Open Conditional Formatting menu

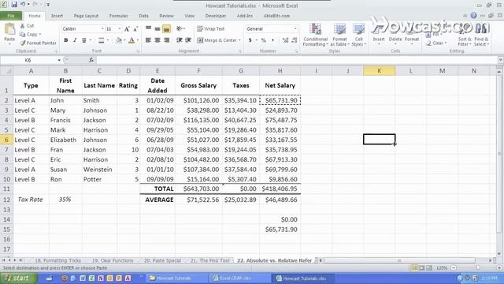[315, 35]
